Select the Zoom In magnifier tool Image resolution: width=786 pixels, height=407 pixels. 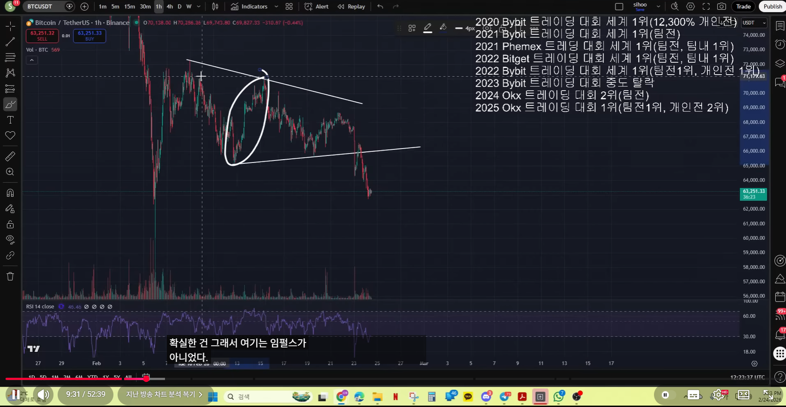pos(10,172)
